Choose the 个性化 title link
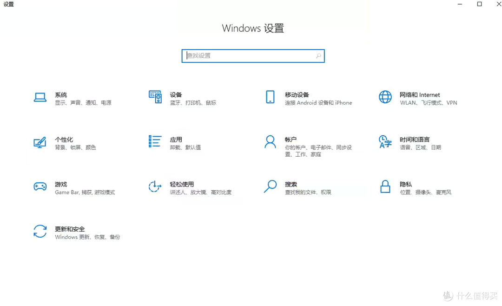The image size is (502, 306). (x=64, y=140)
